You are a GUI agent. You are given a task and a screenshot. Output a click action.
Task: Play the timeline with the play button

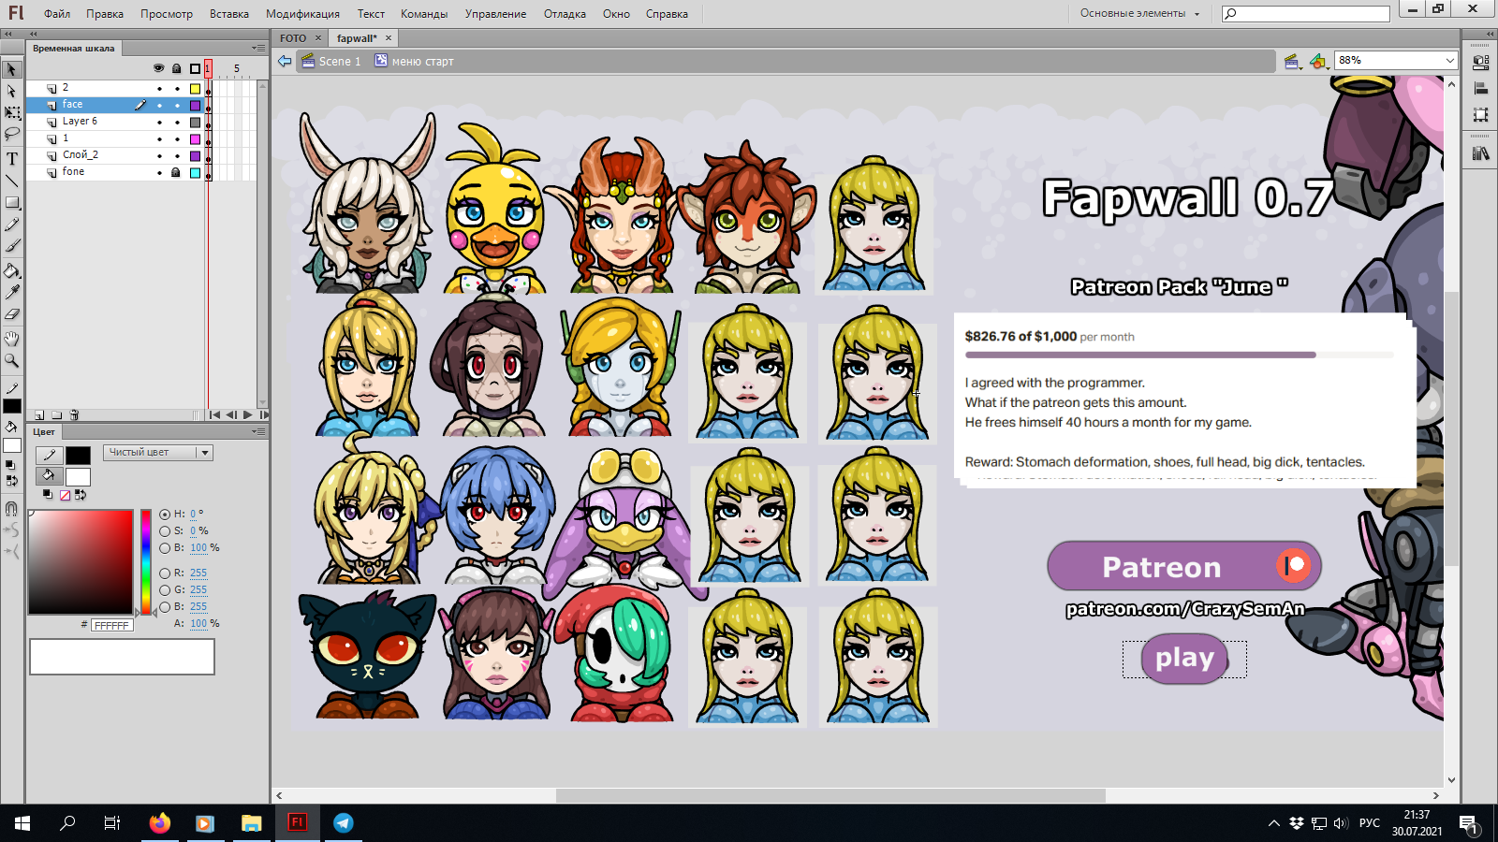tap(247, 414)
